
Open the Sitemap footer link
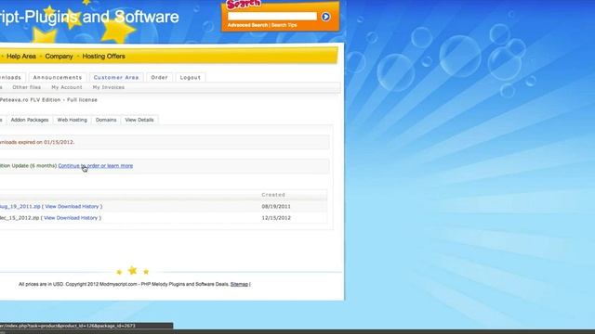click(239, 284)
